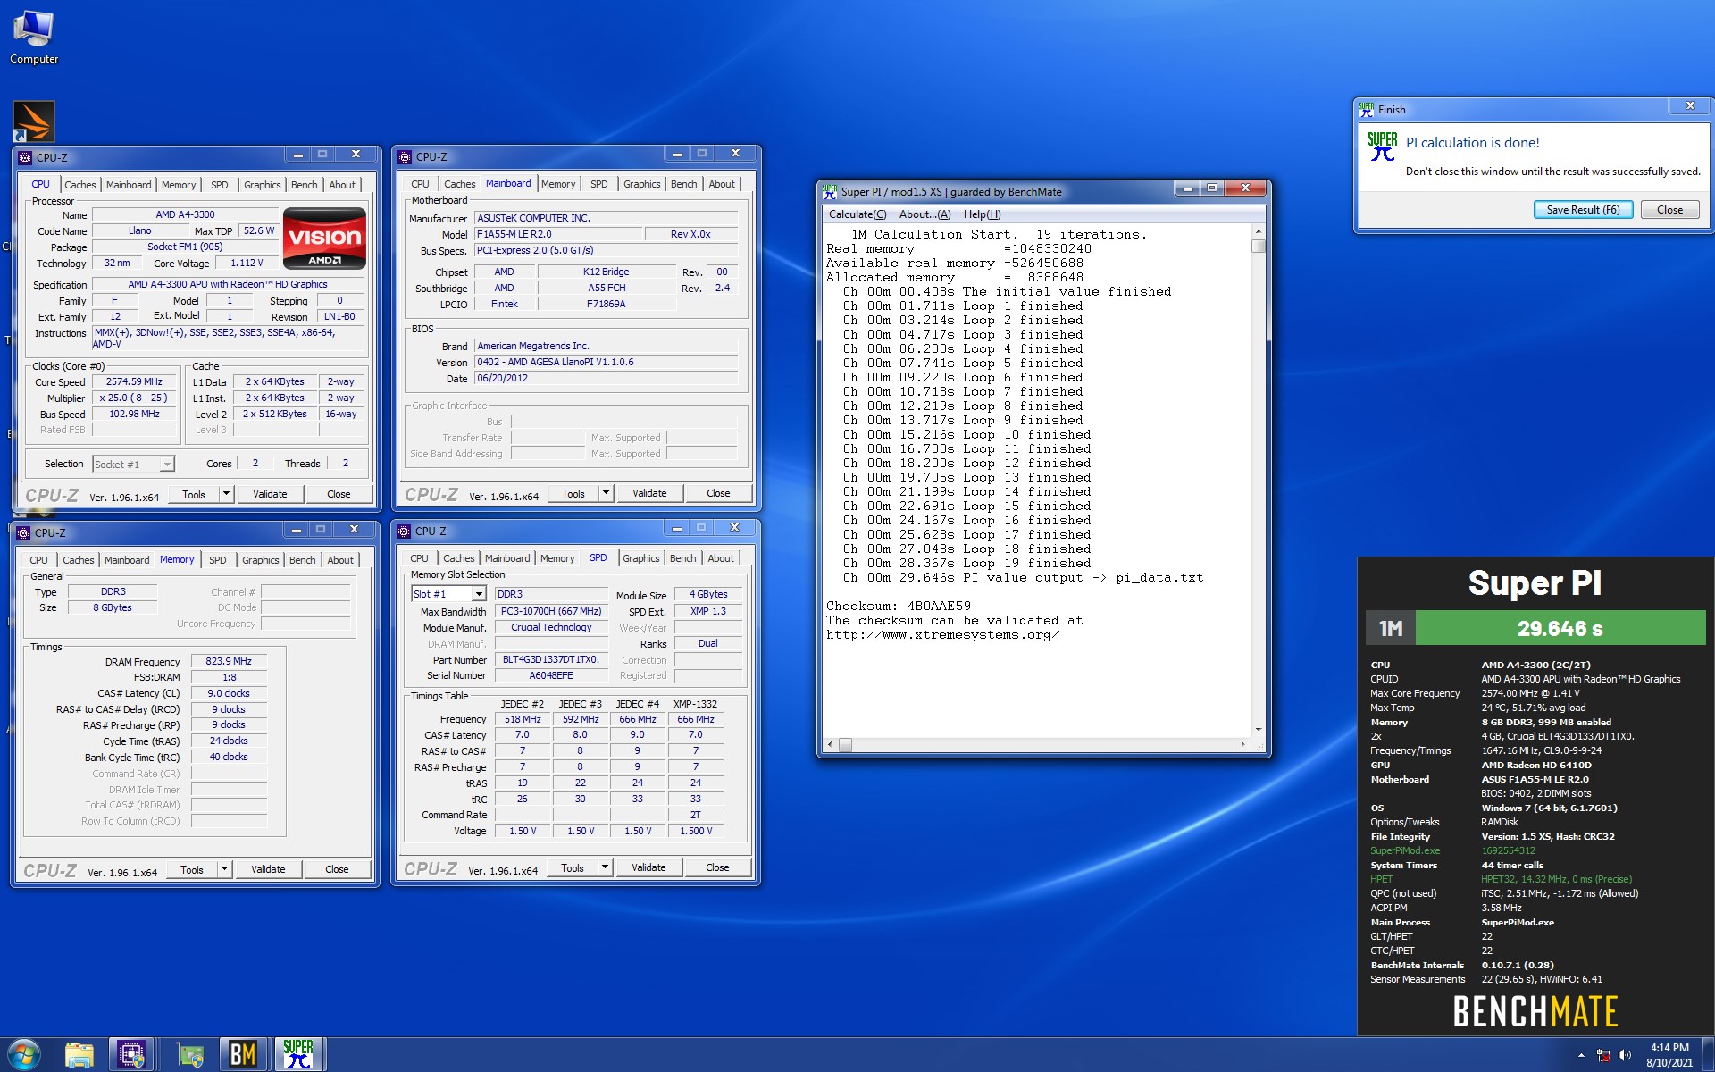
Task: Click the Model field F1A55-M LE R2.0
Action: coord(558,234)
